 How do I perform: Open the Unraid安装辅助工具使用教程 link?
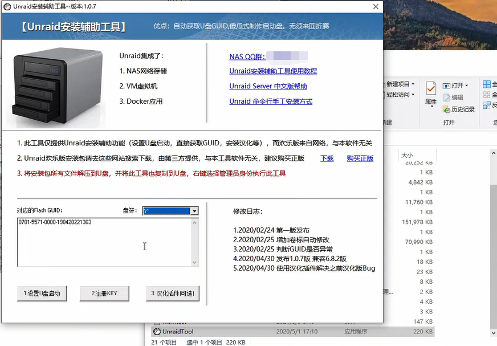(x=272, y=71)
